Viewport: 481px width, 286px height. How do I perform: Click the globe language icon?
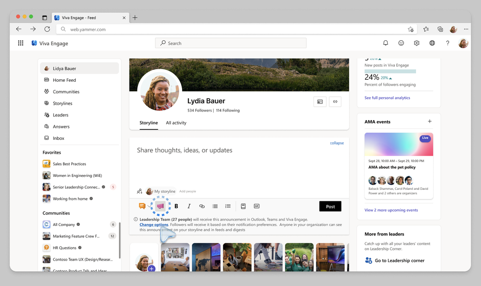432,43
